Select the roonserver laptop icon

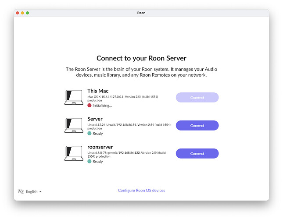click(x=73, y=153)
